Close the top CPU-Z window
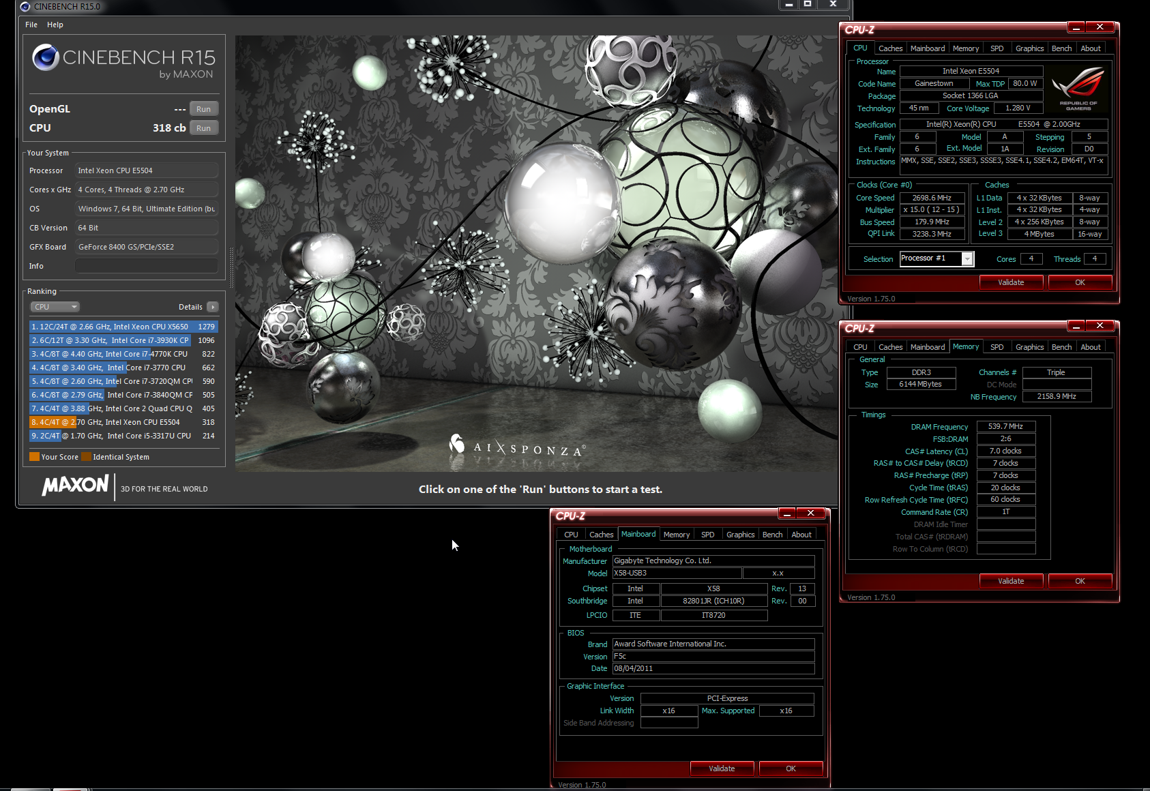 [1100, 27]
